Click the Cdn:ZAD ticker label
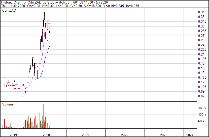209x137 pixels. tap(8, 10)
